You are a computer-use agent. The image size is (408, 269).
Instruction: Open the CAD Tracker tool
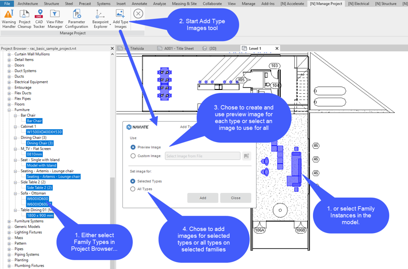pos(39,19)
